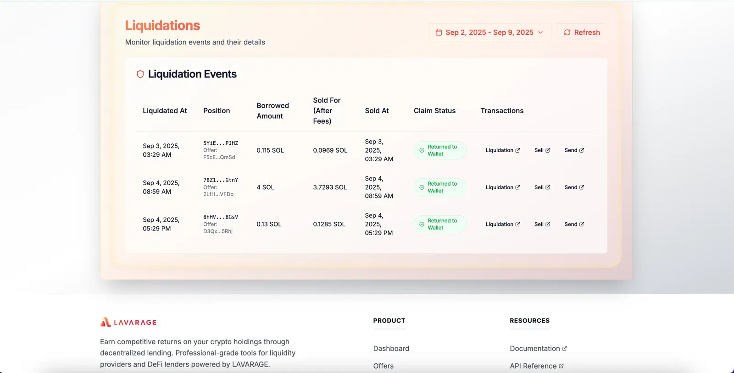The image size is (734, 373).
Task: Click sold amount 3.7293 SOL
Action: click(x=330, y=187)
